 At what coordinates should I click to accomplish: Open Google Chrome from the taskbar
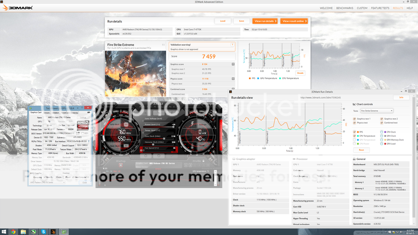coord(13,231)
